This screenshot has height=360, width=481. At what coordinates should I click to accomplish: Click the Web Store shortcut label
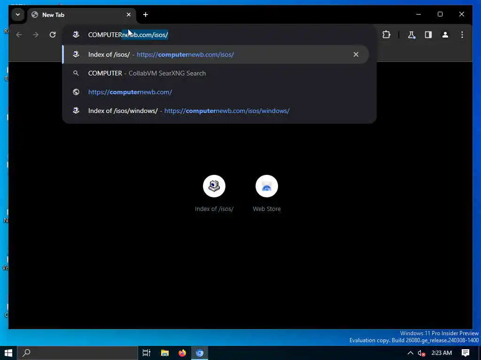[267, 209]
